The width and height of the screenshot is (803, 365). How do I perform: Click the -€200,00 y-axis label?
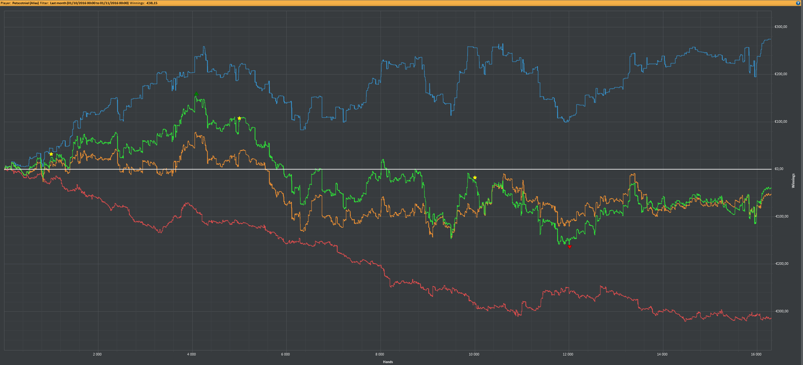(x=781, y=264)
